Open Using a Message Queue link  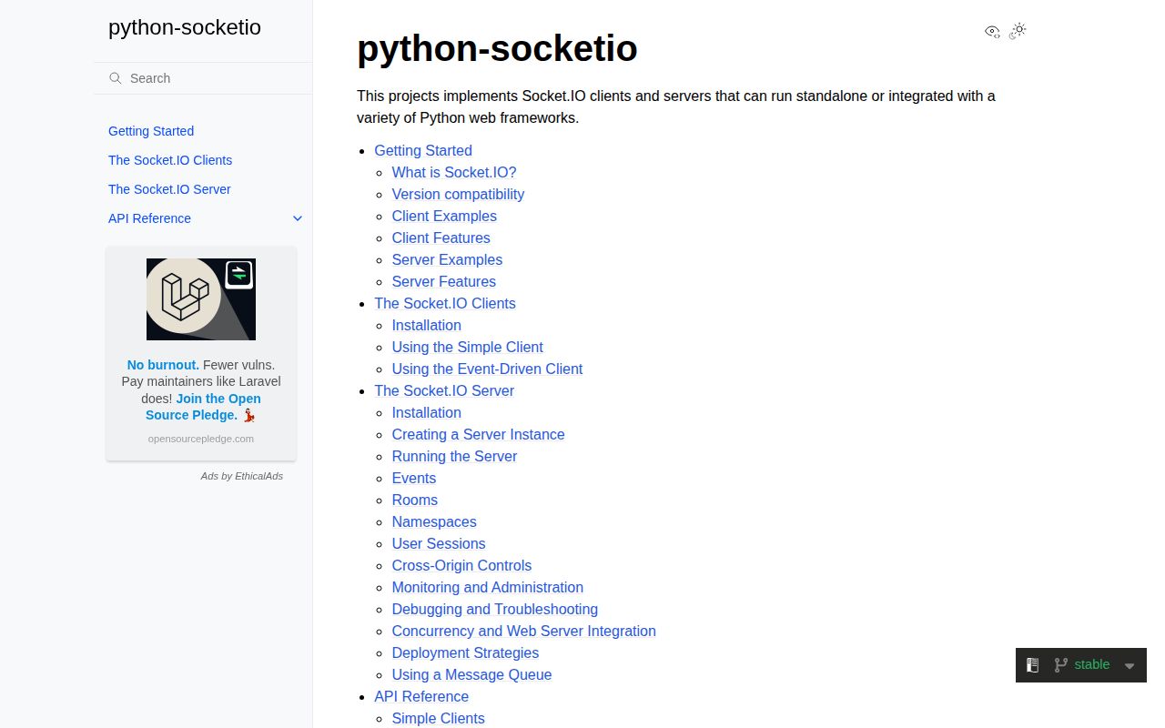[471, 675]
